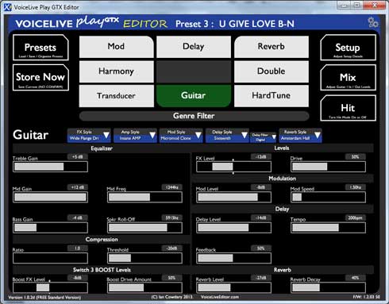389x304 pixels.
Task: Toggle the Guitar effect block
Action: (194, 96)
